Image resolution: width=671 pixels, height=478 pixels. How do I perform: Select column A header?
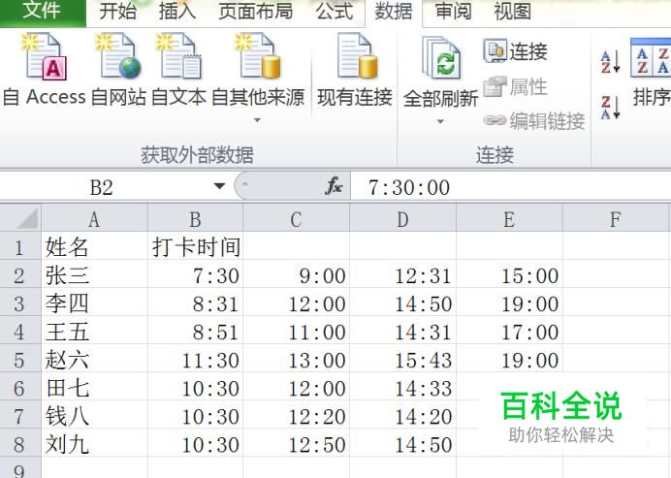click(x=94, y=219)
